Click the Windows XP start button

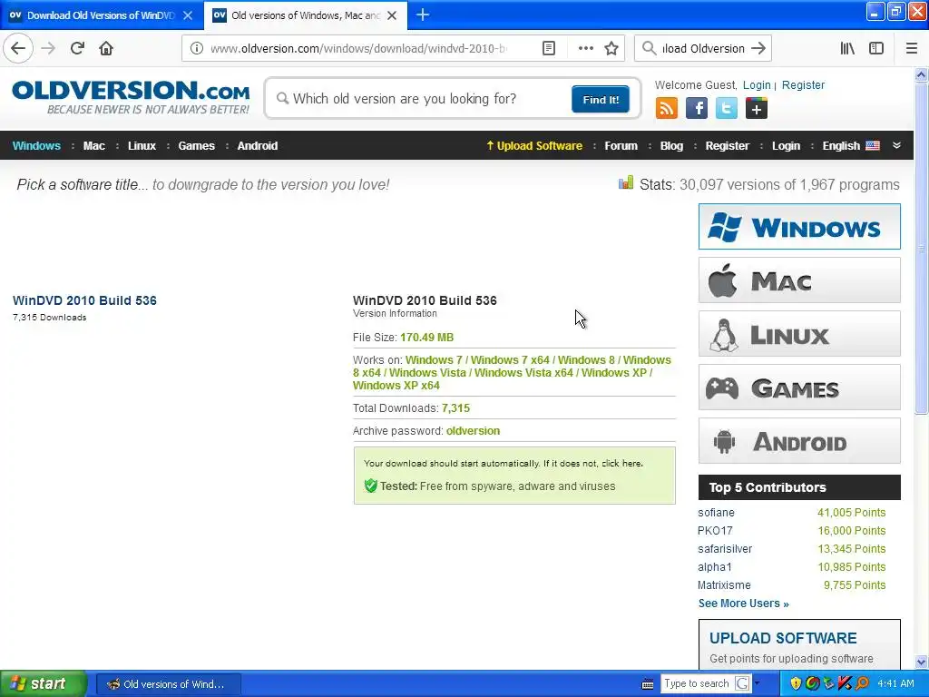point(43,683)
